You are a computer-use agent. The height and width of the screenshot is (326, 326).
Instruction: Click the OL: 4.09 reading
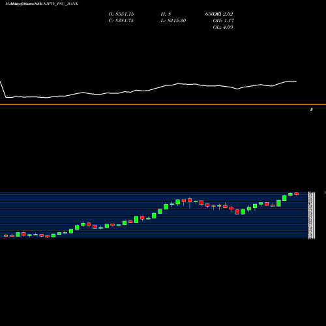(223, 27)
